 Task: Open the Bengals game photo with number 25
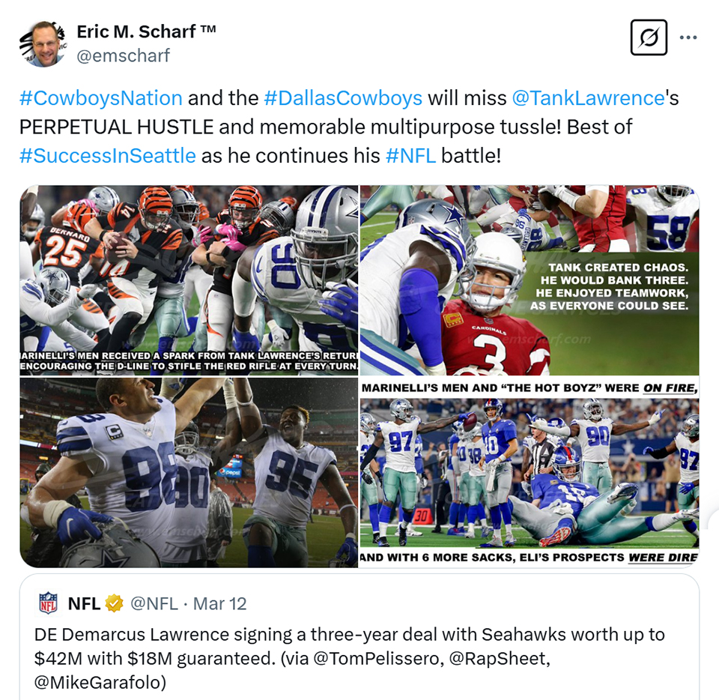[189, 280]
